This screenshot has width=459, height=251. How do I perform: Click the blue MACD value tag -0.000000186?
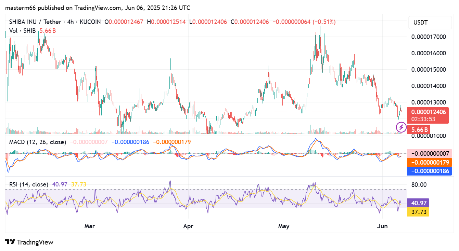[x=429, y=171]
